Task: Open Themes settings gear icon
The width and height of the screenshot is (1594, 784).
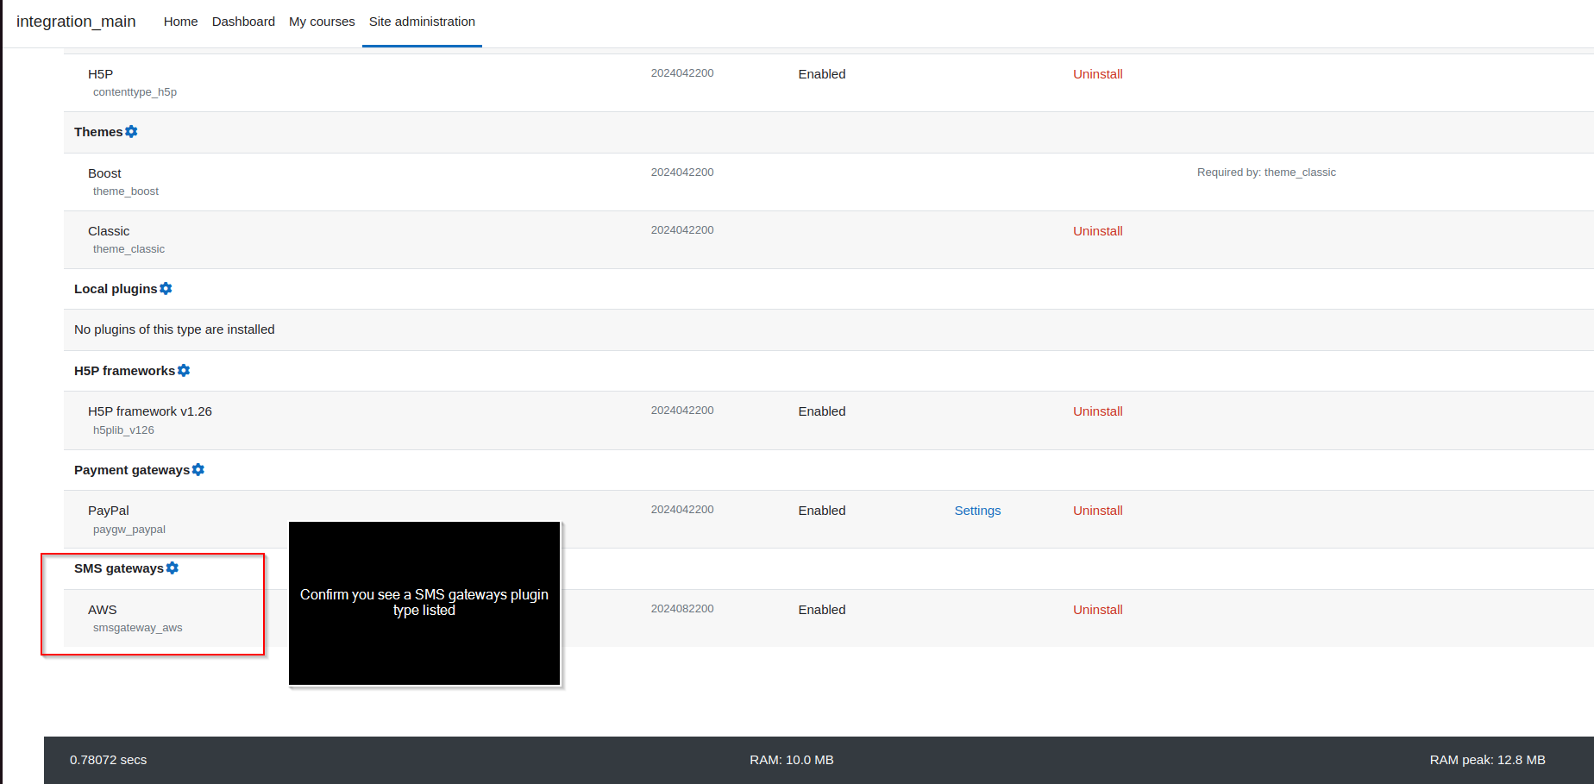Action: [x=131, y=132]
